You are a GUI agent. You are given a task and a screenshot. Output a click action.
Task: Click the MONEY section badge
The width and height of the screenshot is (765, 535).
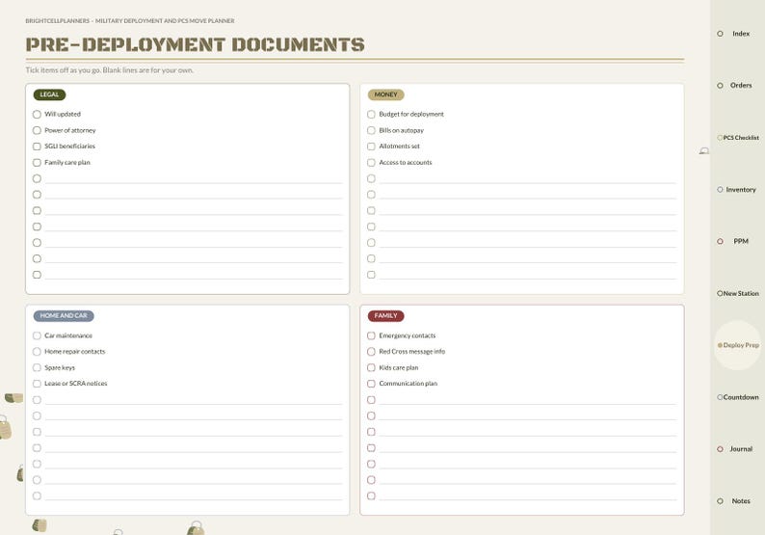tap(385, 94)
